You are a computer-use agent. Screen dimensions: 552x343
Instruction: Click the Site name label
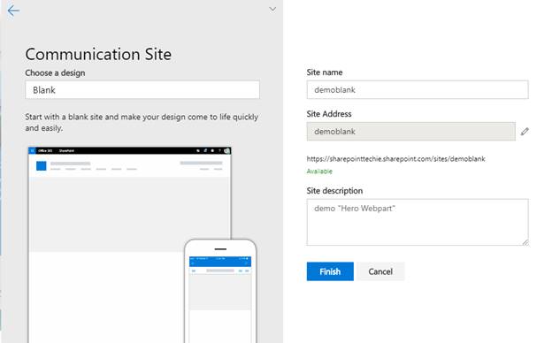325,72
